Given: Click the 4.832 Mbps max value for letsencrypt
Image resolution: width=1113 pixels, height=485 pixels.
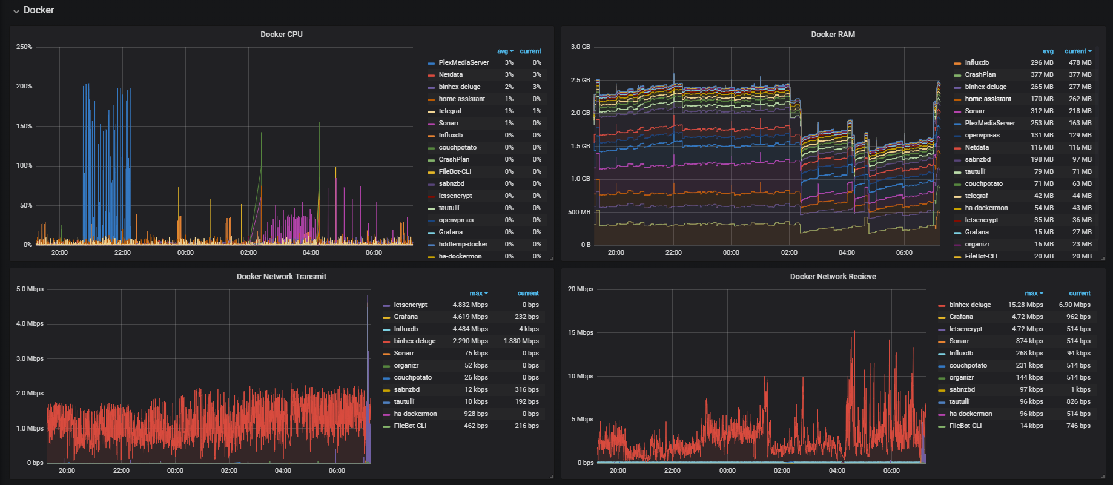Looking at the screenshot, I should [471, 305].
